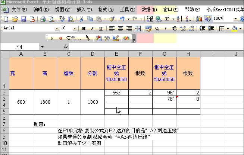Click the fx Insert Function button
The width and height of the screenshot is (244, 155).
(x=66, y=47)
